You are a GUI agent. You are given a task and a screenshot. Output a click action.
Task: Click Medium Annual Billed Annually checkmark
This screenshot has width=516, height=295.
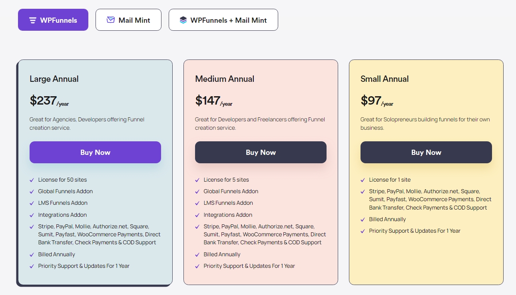[x=197, y=255]
